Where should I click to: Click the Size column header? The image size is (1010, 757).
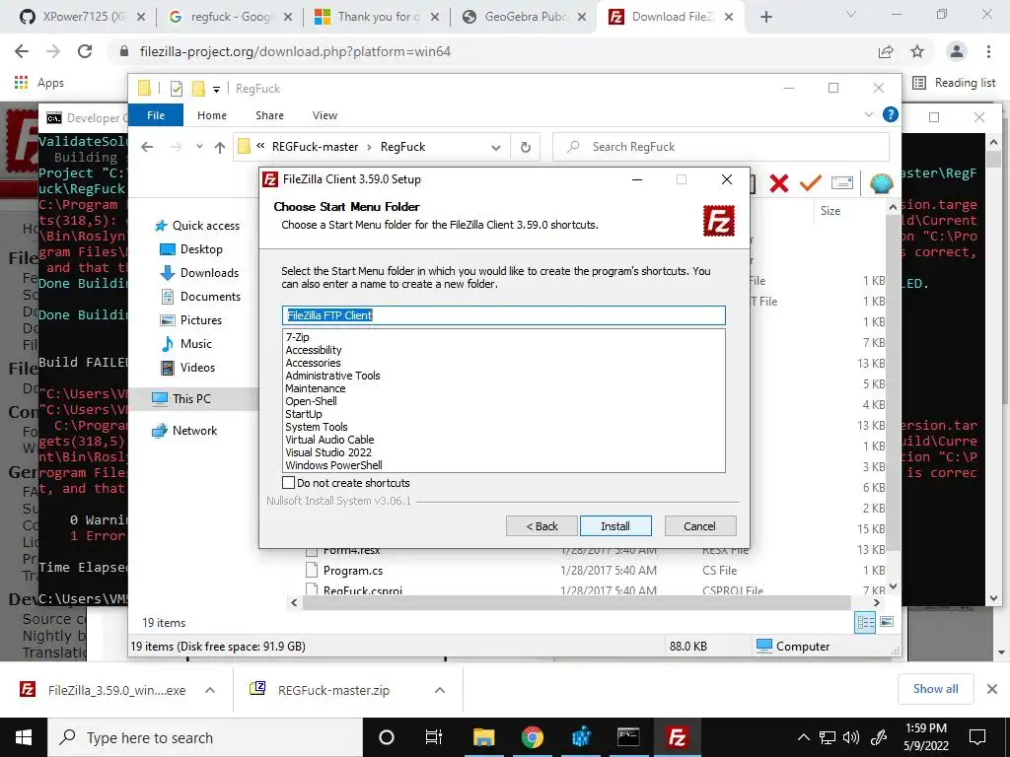[830, 211]
